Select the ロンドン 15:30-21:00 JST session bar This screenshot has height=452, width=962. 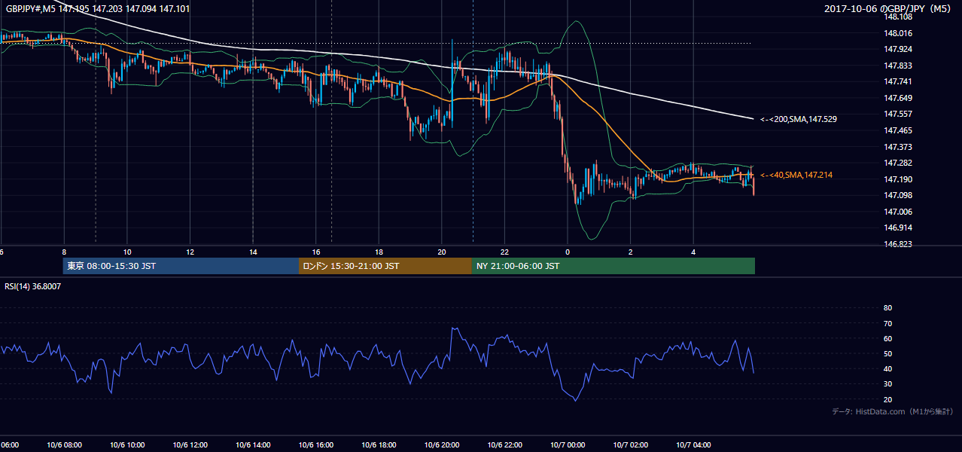point(385,266)
